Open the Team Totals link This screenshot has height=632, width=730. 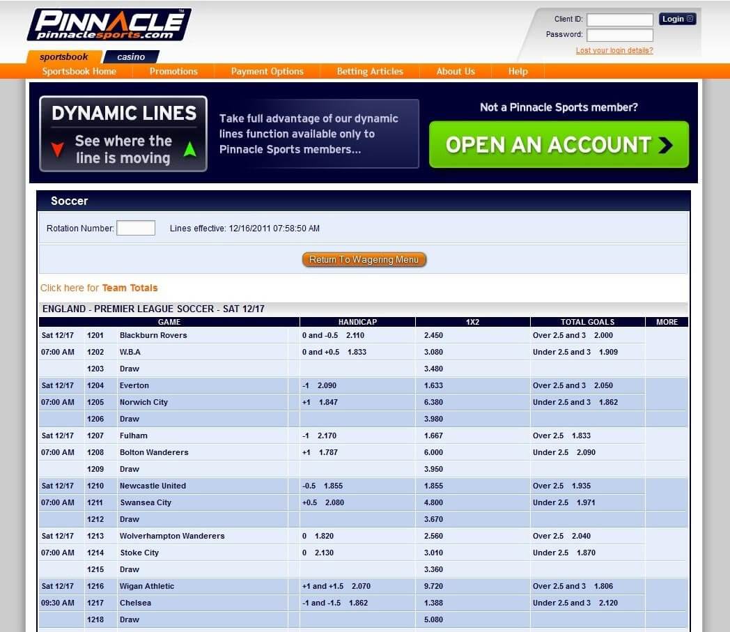[130, 288]
